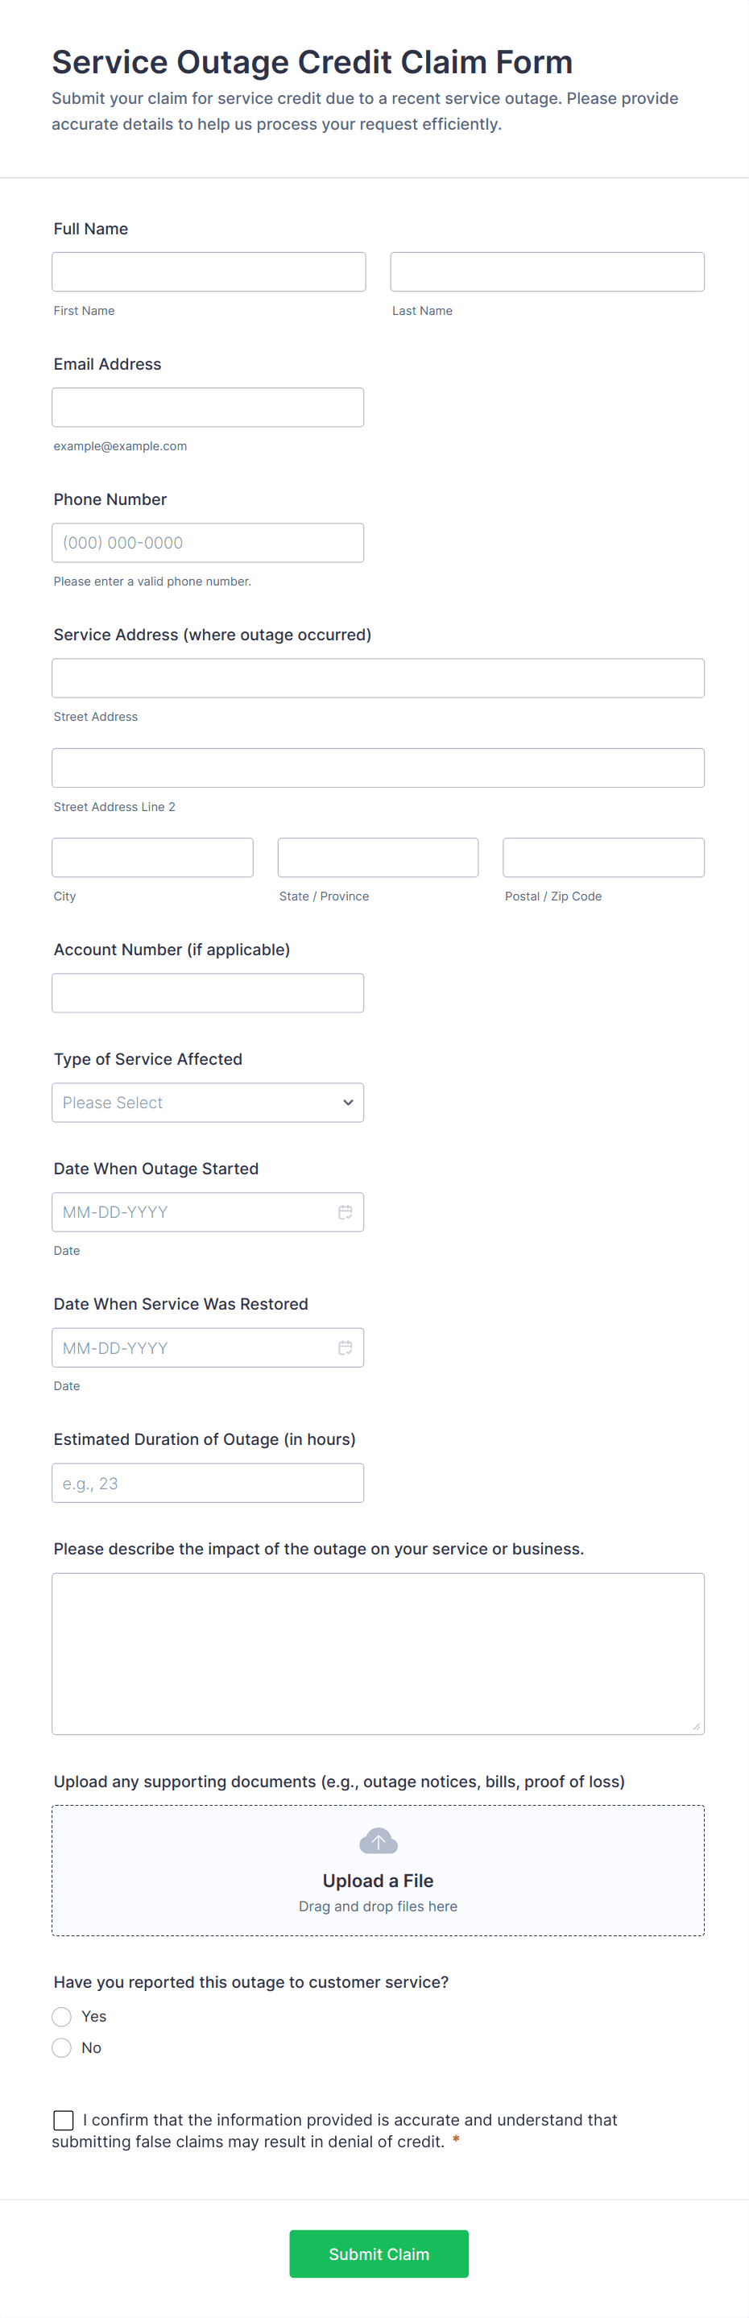Click the State / Province field
This screenshot has width=749, height=2318.
[378, 858]
